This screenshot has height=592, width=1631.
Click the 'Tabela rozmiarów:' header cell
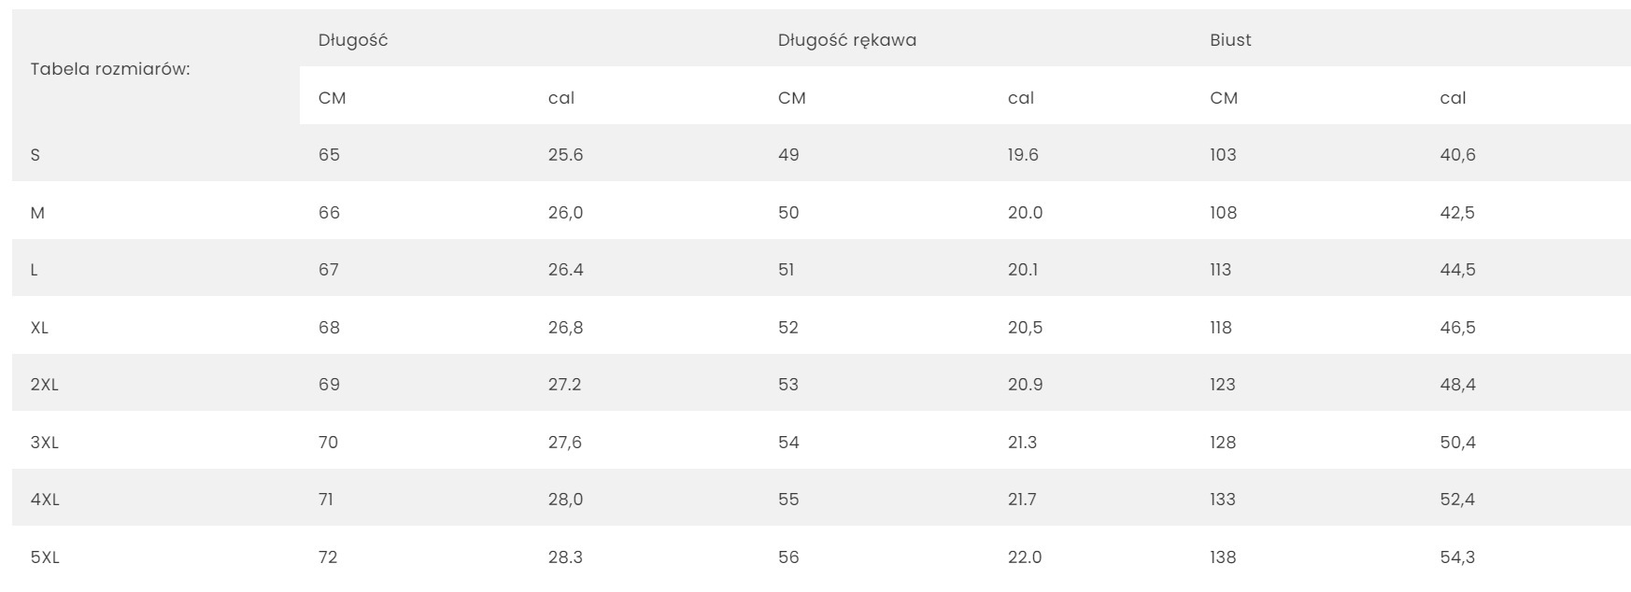click(110, 69)
